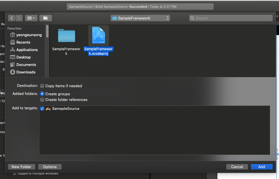The image size is (279, 179).
Task: Click the Documents sidebar icon
Action: click(x=12, y=65)
